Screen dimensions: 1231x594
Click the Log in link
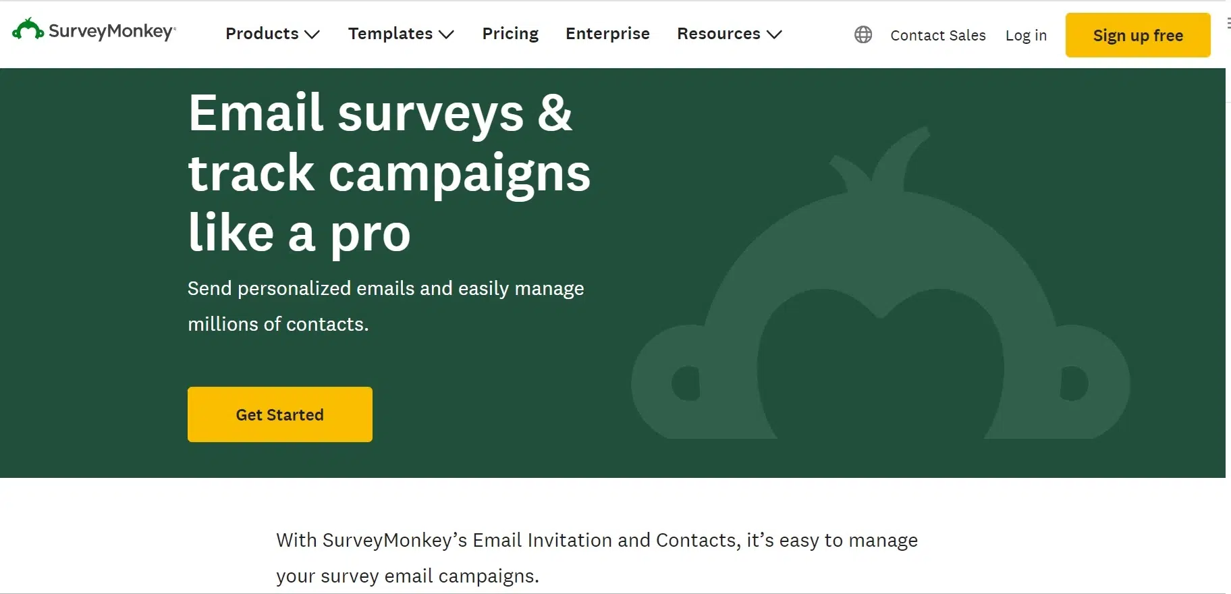click(x=1026, y=36)
